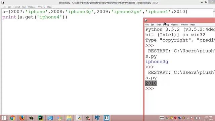Open network signal icon in system tray

point(188,118)
